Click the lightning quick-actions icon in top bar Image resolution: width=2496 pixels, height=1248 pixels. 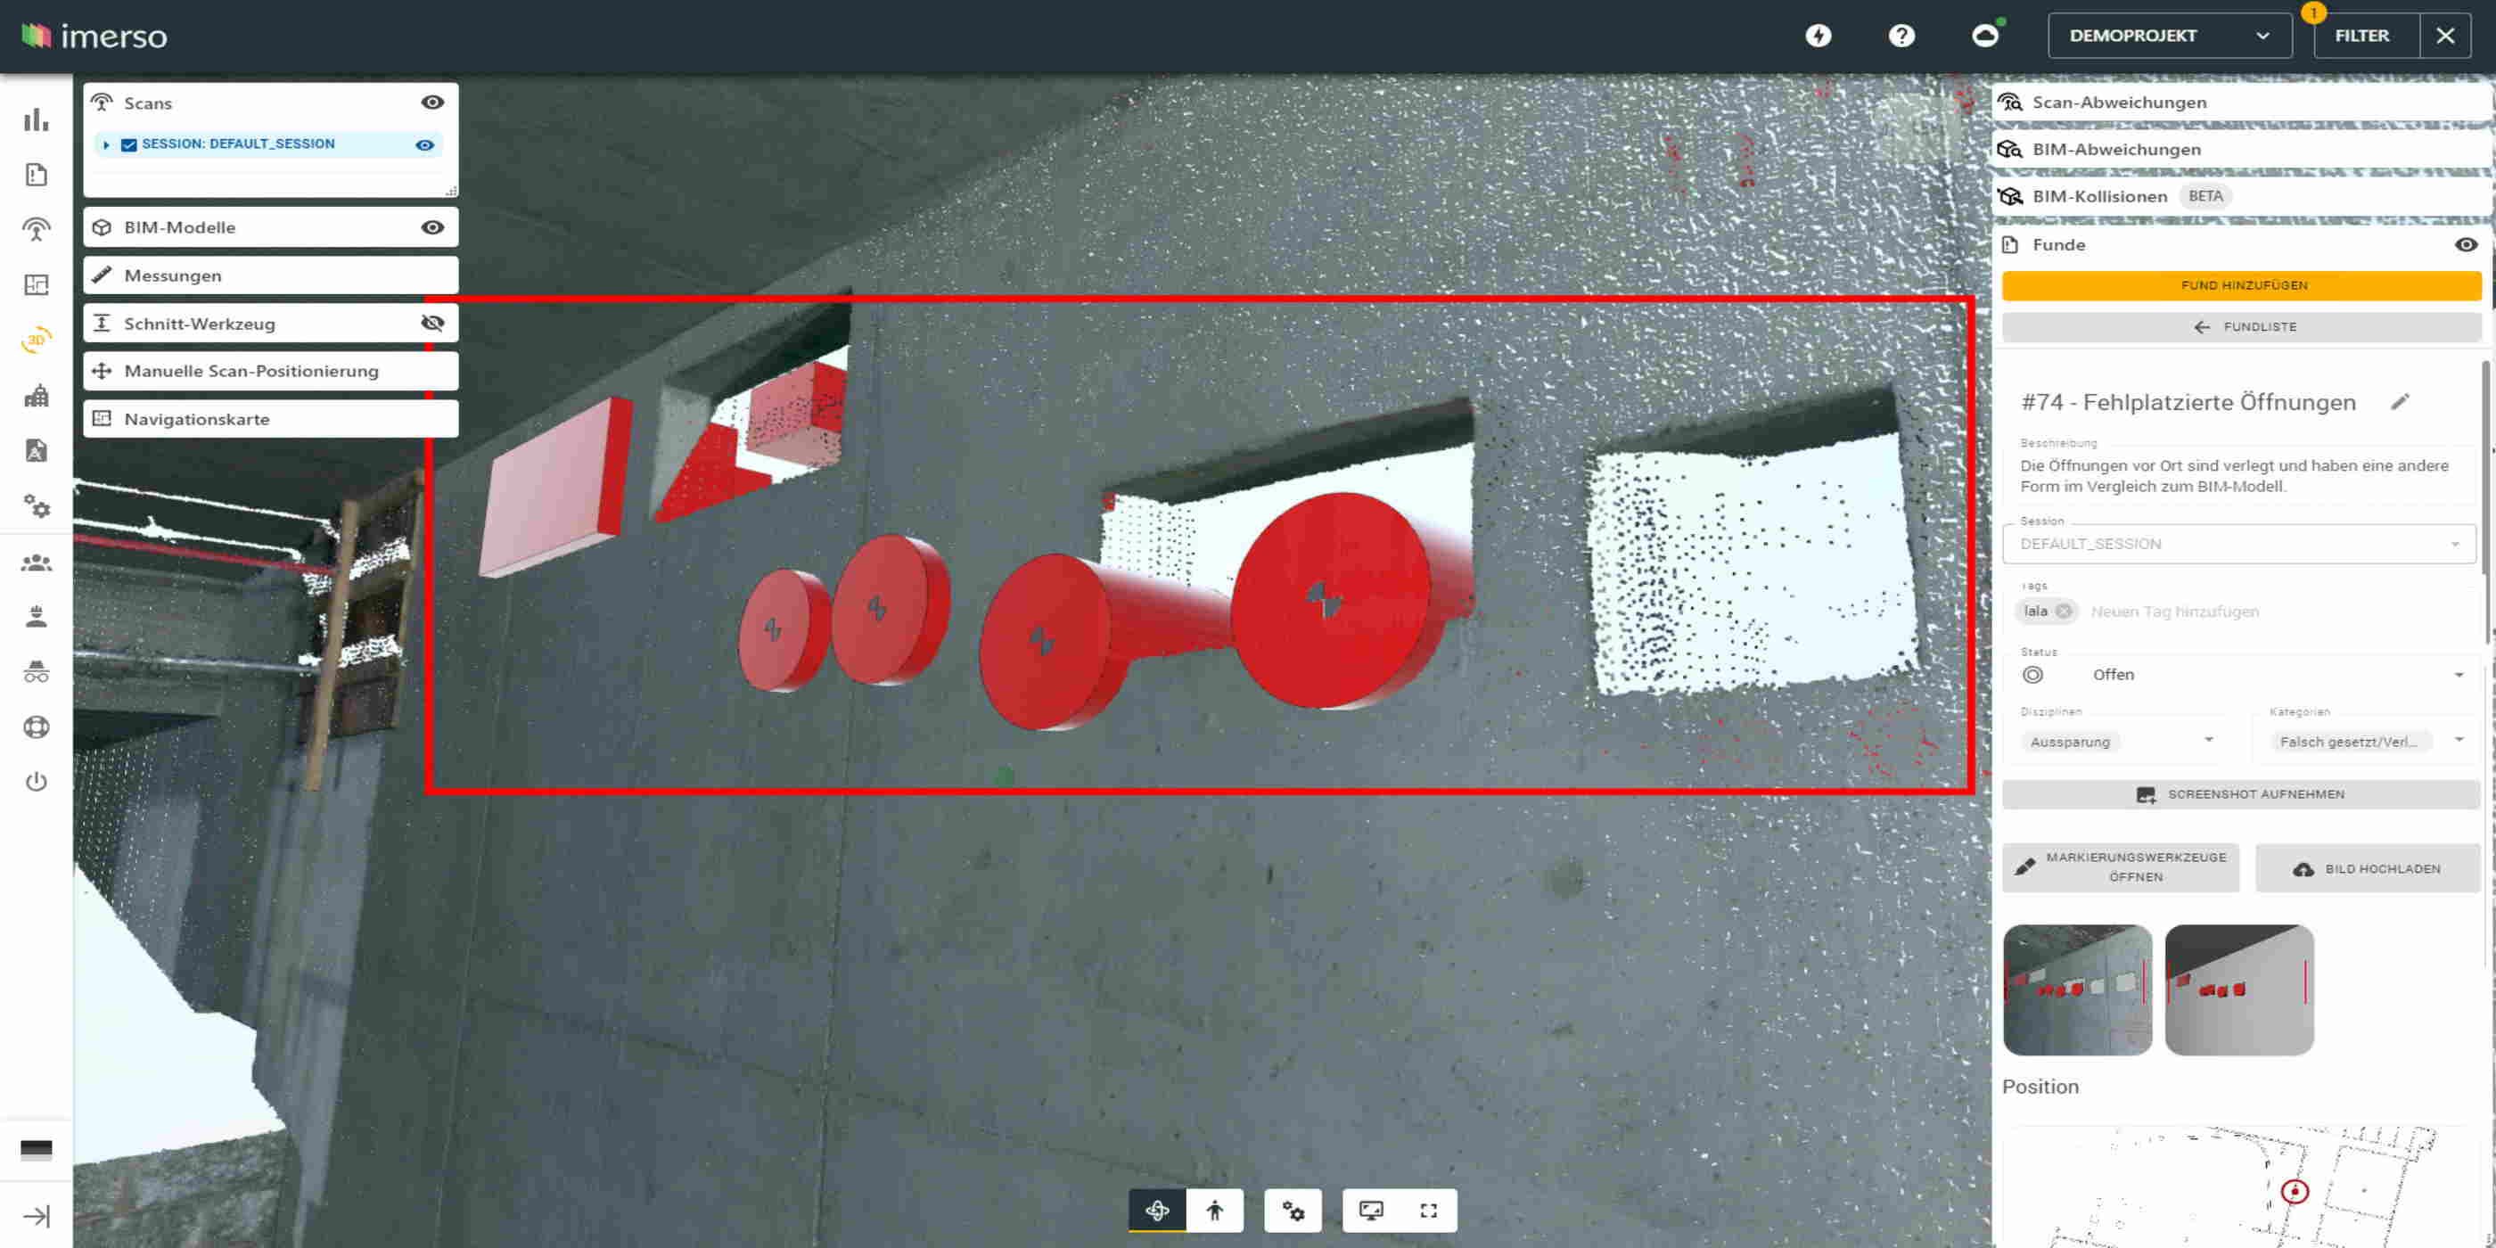[1819, 35]
